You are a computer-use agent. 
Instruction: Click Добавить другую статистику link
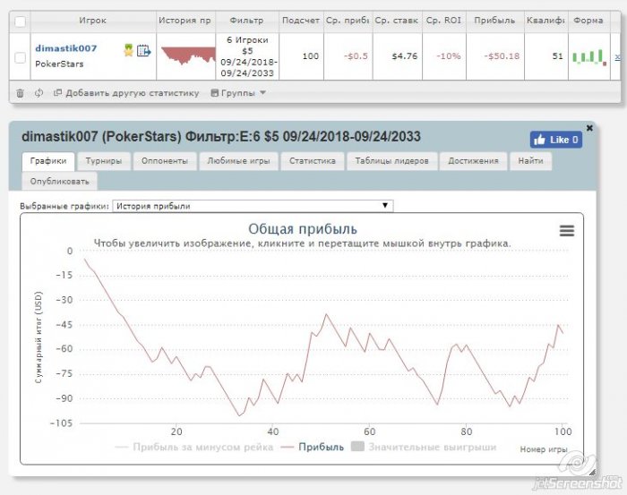[x=126, y=93]
